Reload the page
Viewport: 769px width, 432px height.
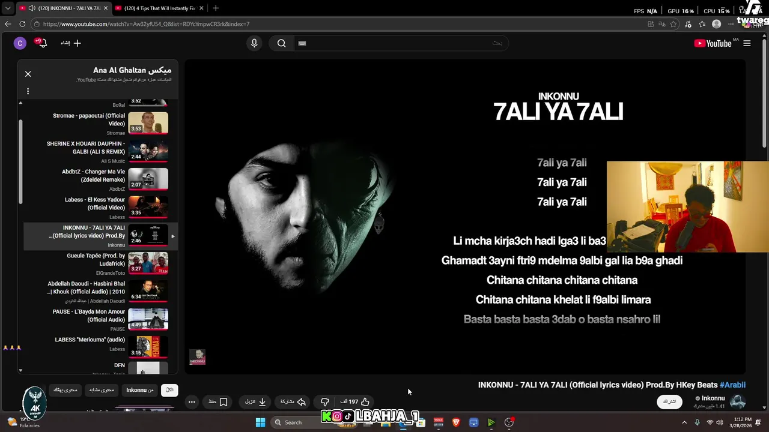coord(22,24)
